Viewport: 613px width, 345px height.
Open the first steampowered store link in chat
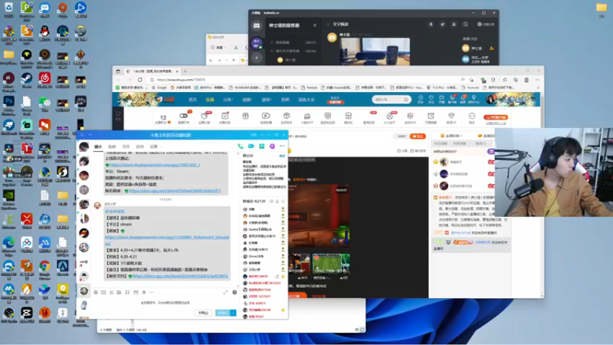pos(155,165)
